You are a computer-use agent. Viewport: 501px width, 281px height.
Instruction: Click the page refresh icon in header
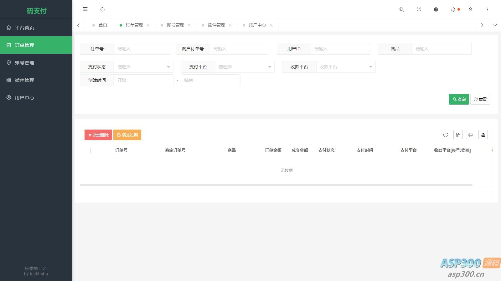(102, 9)
